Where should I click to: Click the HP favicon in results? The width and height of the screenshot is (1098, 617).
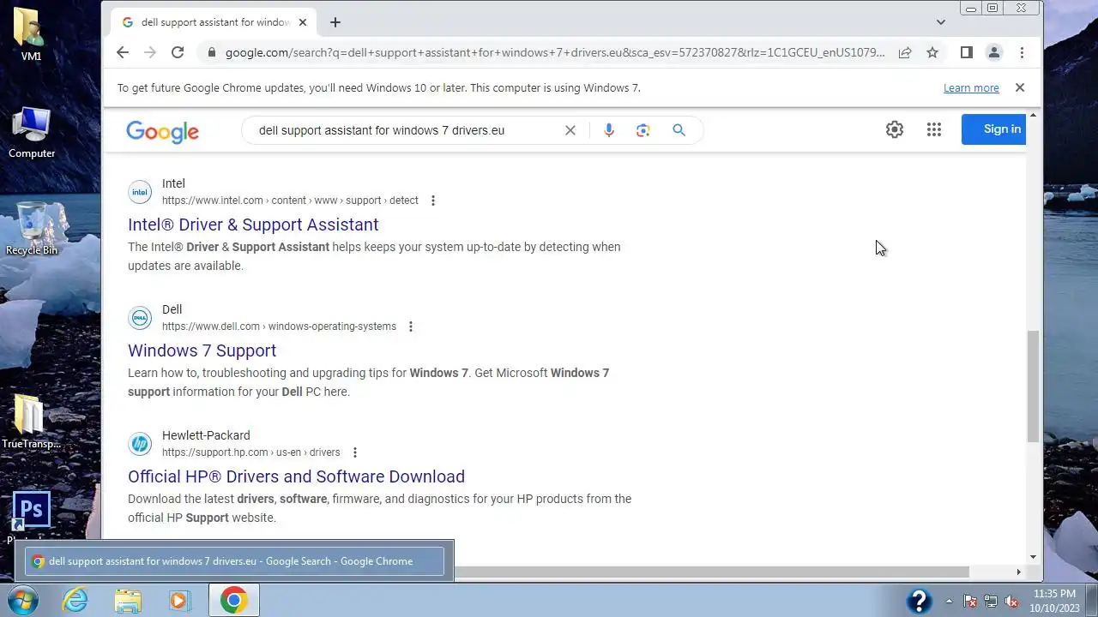pyautogui.click(x=140, y=444)
